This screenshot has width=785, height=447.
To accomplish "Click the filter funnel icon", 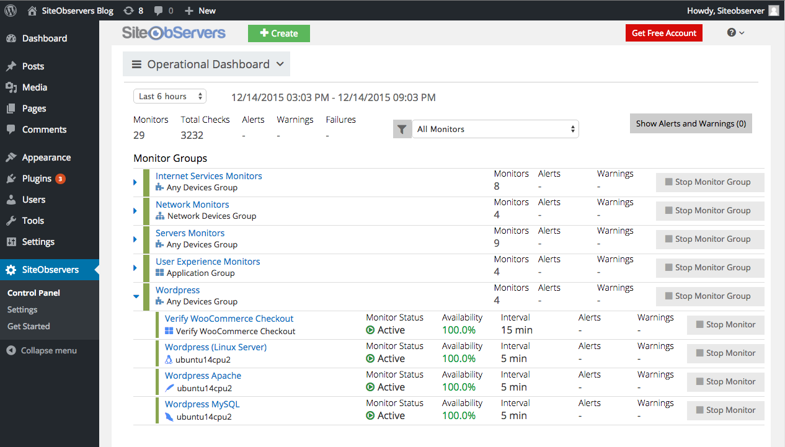I will [x=402, y=129].
